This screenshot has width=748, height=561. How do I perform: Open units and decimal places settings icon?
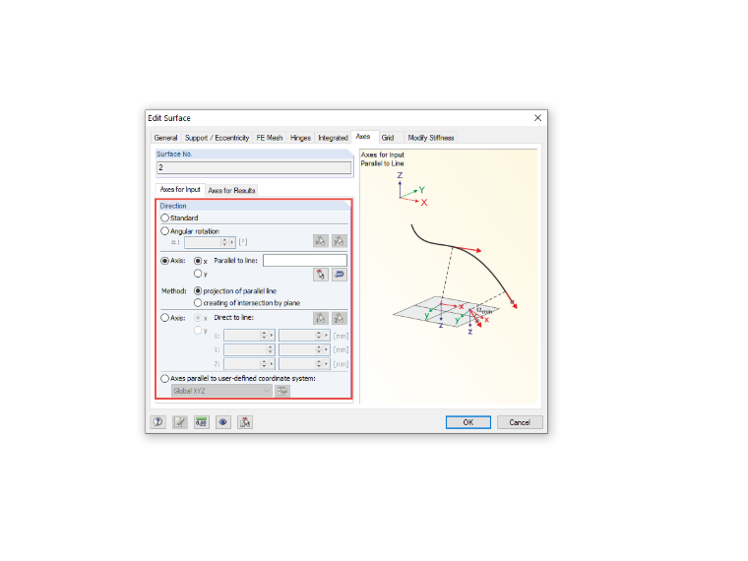[x=202, y=422]
